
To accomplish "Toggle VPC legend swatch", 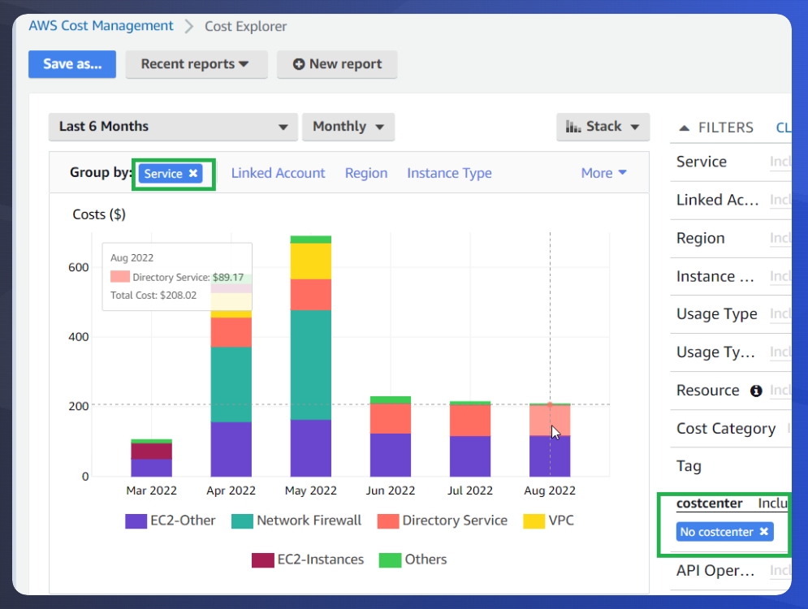I will coord(534,520).
